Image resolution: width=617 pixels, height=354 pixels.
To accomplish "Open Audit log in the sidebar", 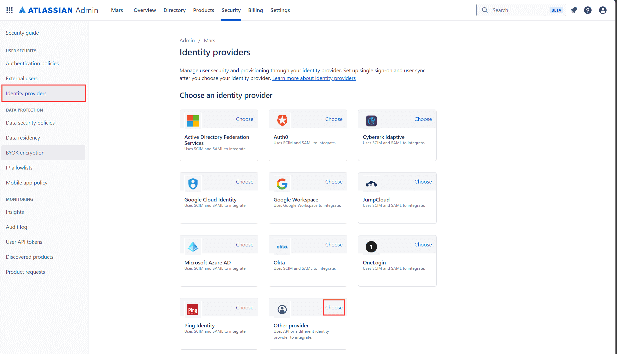I will pyautogui.click(x=16, y=227).
